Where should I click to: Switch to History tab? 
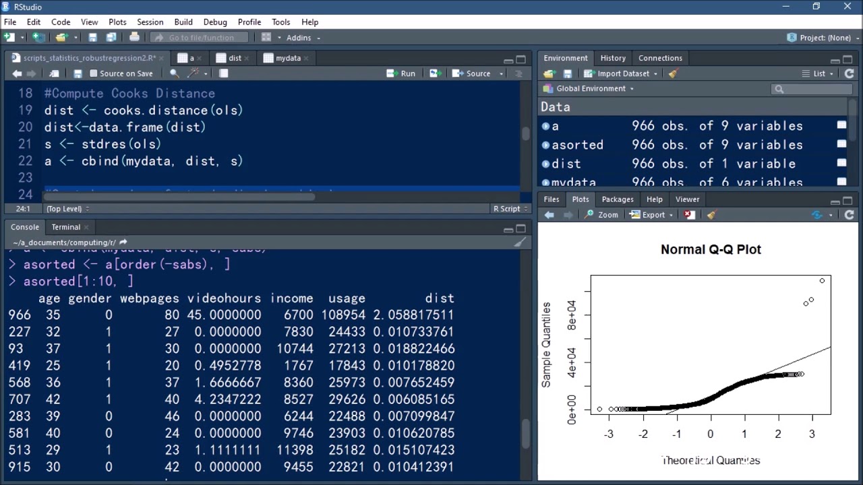pyautogui.click(x=613, y=58)
